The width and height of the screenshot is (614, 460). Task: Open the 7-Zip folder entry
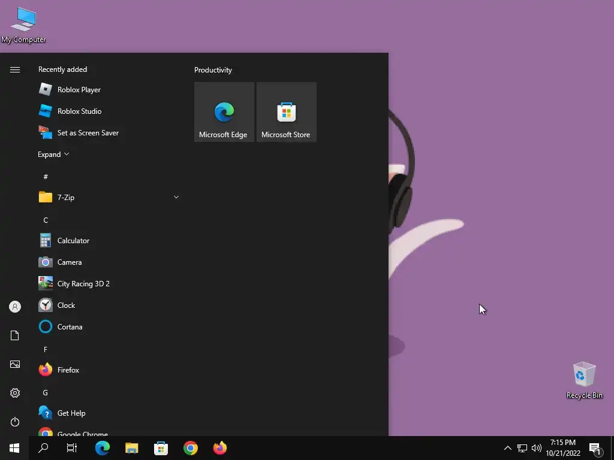109,197
